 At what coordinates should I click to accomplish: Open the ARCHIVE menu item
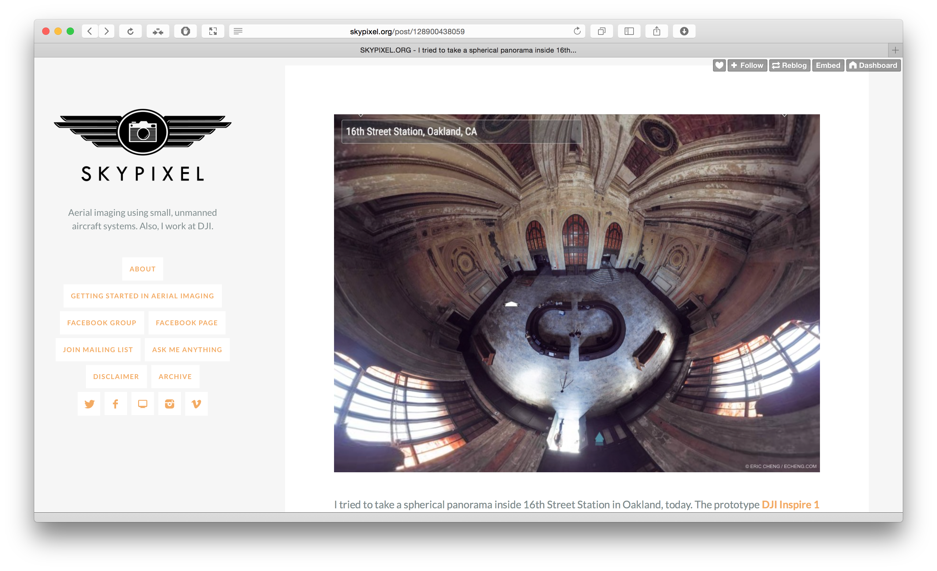[175, 377]
